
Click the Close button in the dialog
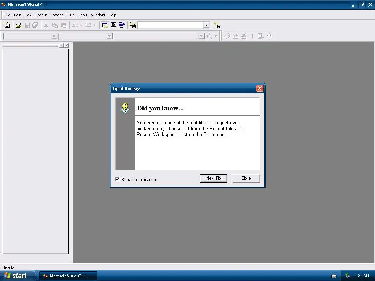[246, 178]
